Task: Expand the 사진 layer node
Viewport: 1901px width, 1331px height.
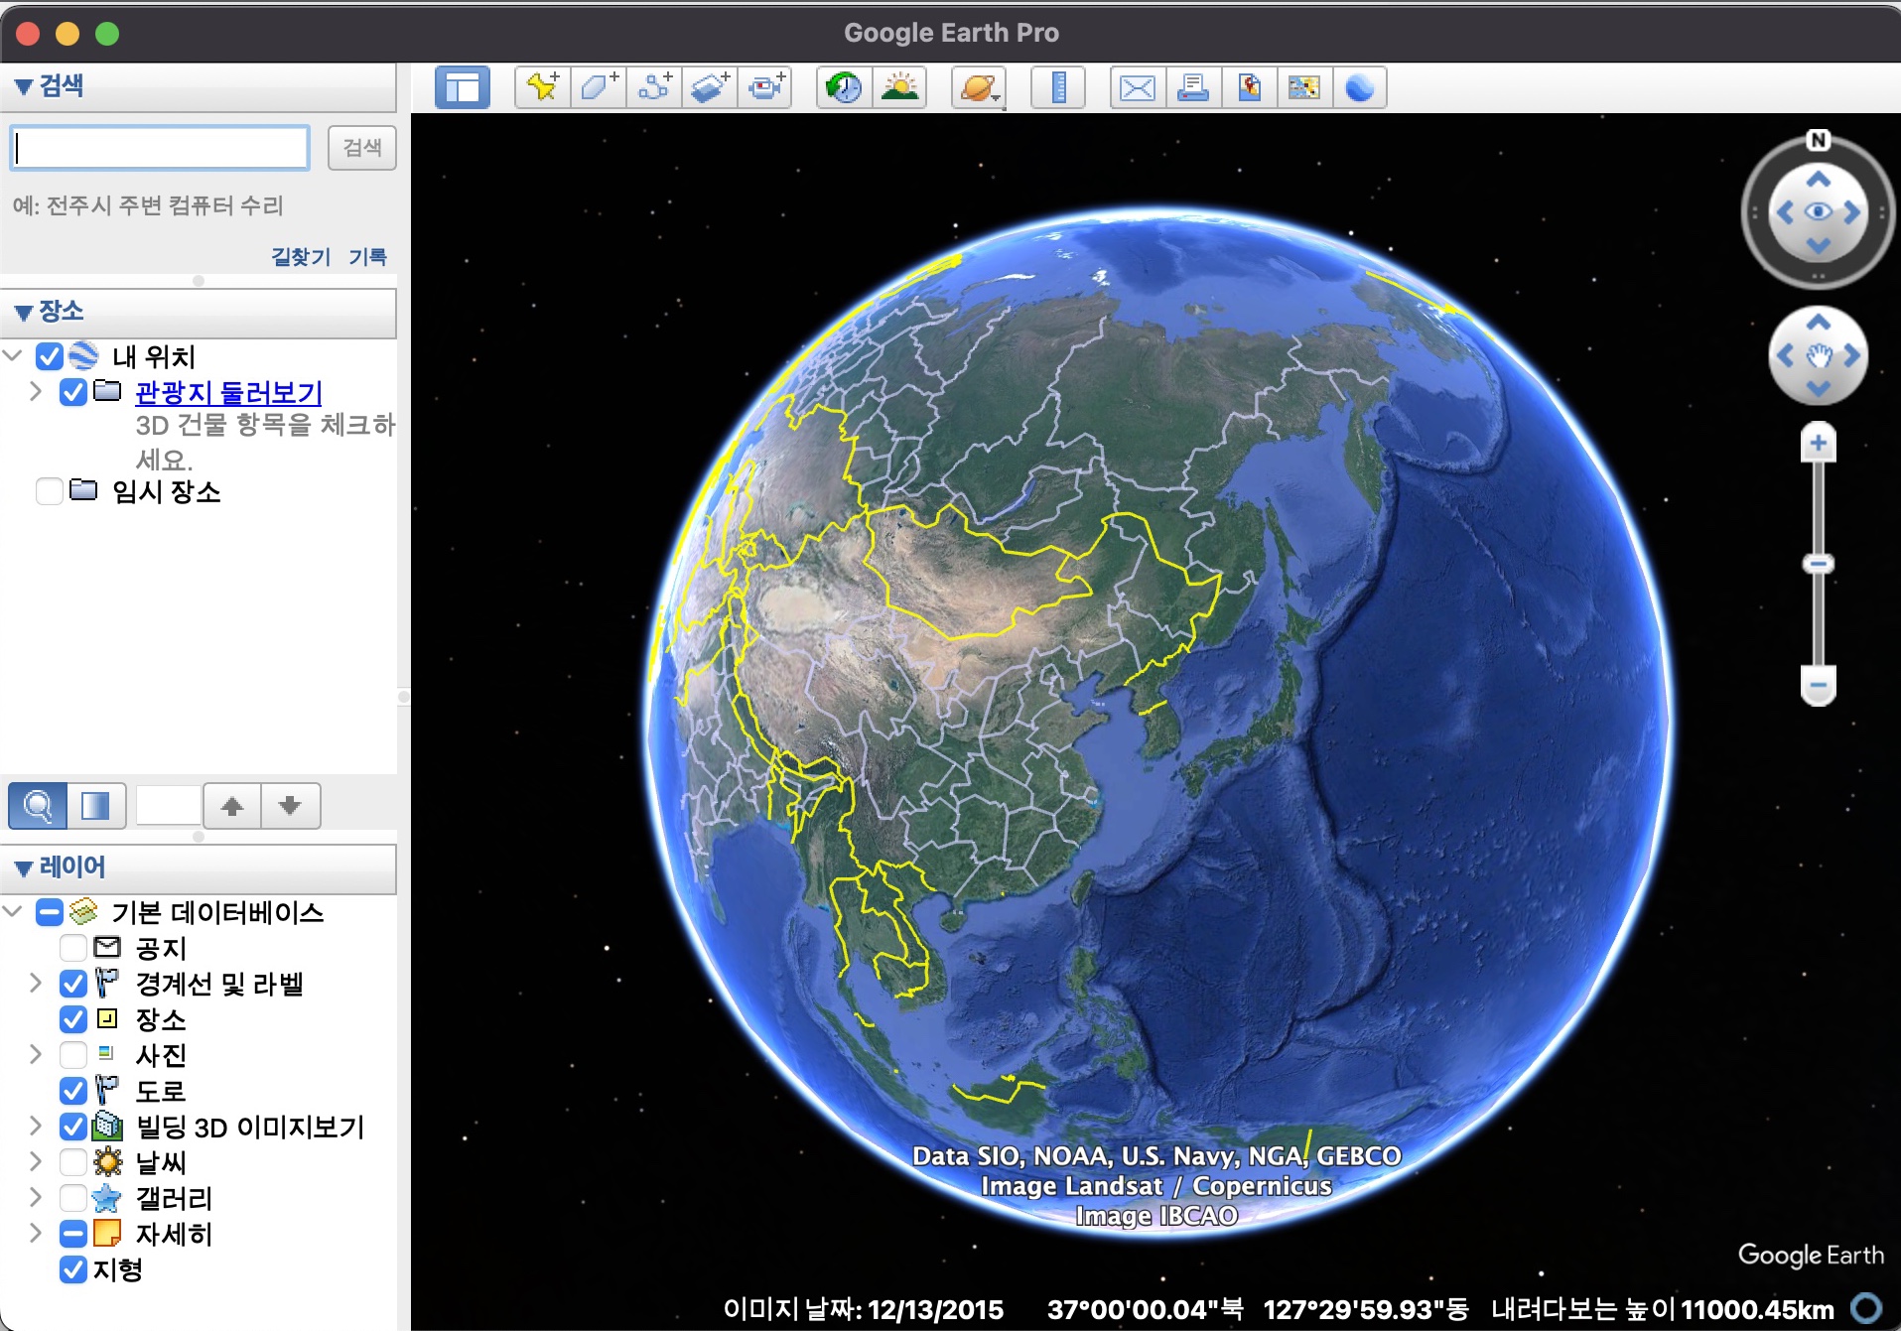Action: click(36, 1054)
